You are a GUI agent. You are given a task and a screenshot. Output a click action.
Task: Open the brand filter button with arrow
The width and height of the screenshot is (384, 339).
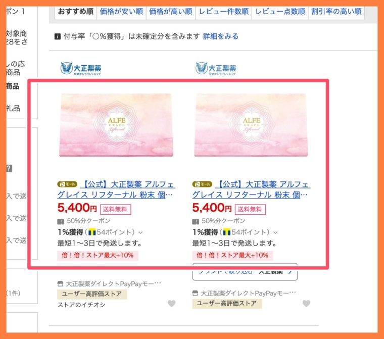(x=245, y=272)
